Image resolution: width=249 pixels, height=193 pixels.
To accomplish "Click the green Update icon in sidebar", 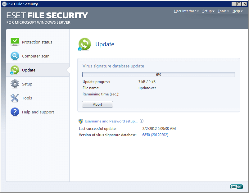I will (15, 70).
